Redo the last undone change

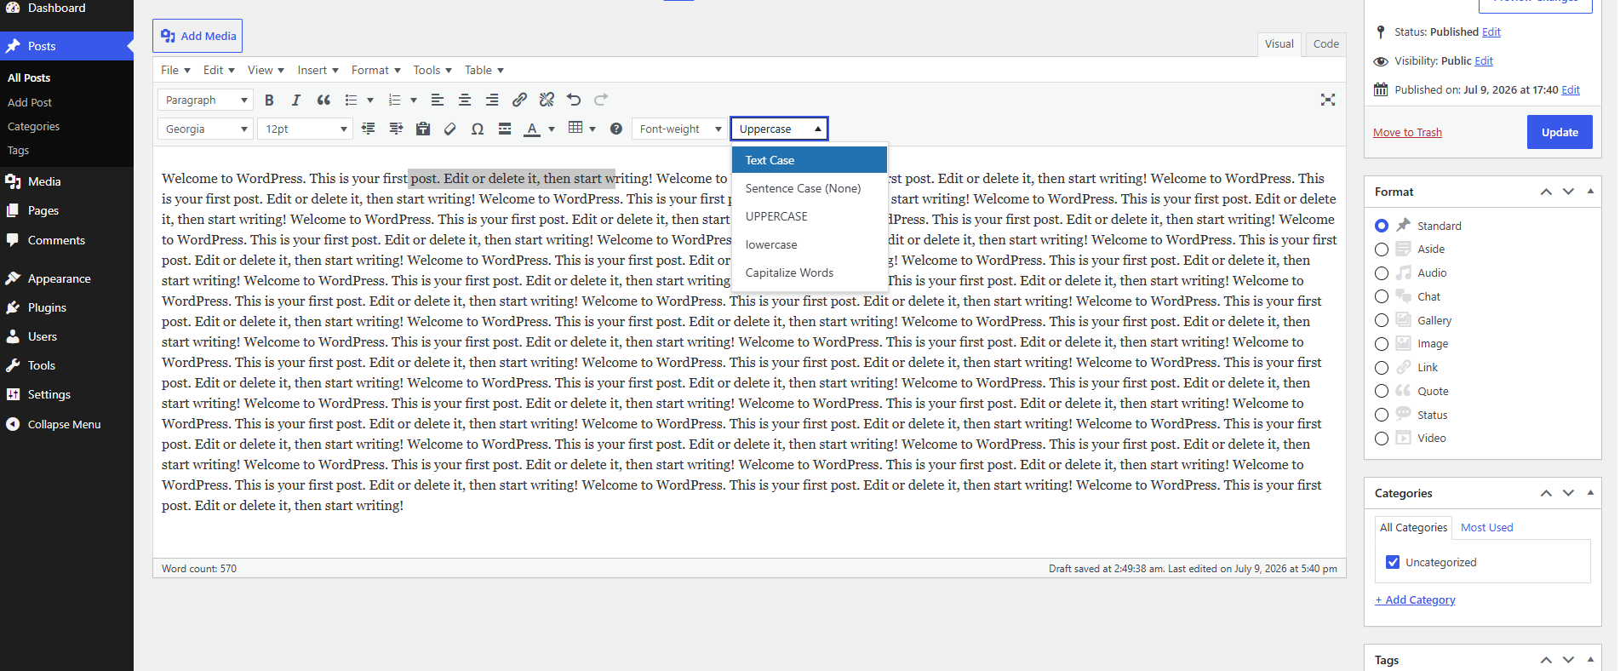[601, 100]
